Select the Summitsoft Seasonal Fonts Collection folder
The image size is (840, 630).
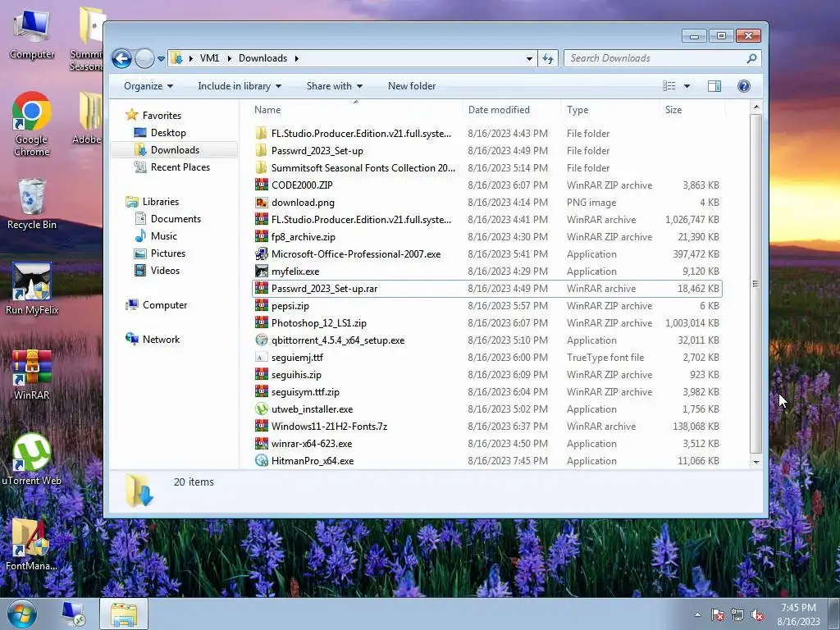(363, 168)
